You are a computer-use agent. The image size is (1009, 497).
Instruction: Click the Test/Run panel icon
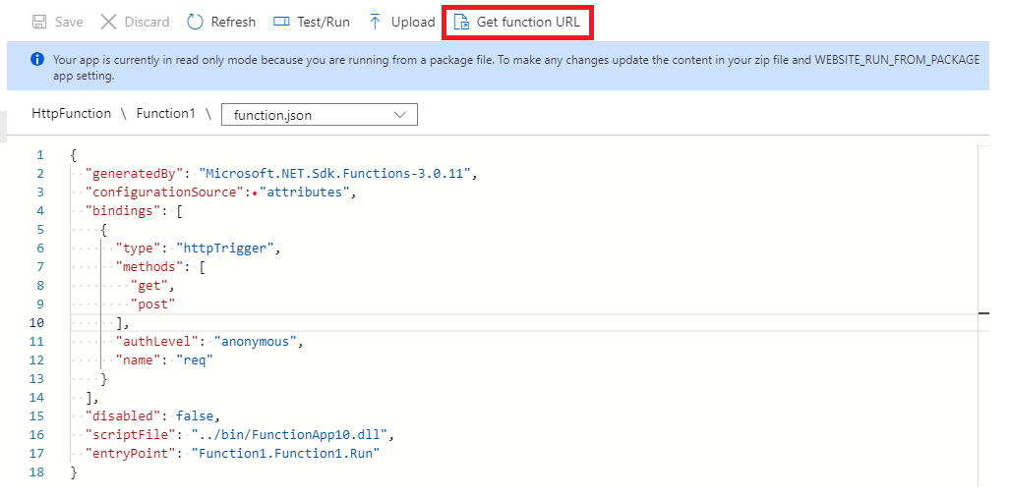[x=281, y=22]
